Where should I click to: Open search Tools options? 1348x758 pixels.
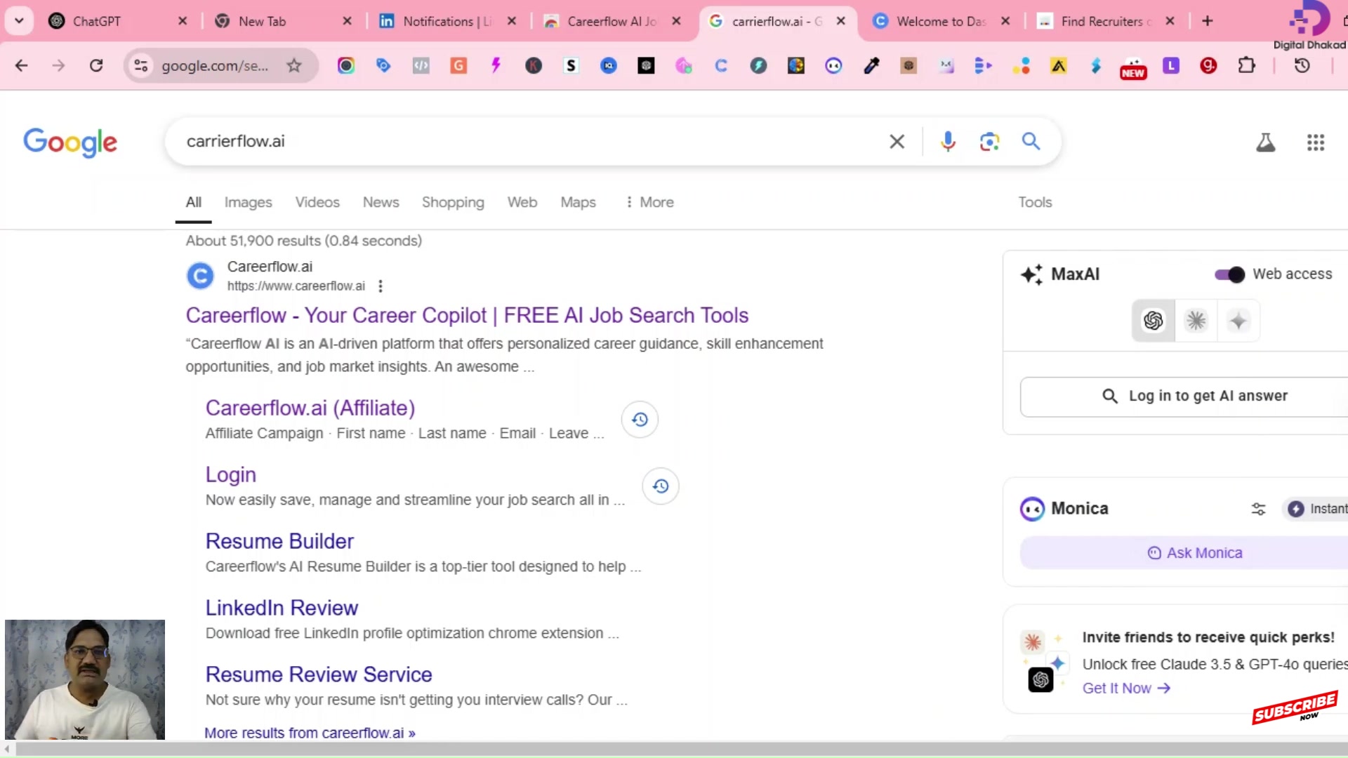(1035, 202)
